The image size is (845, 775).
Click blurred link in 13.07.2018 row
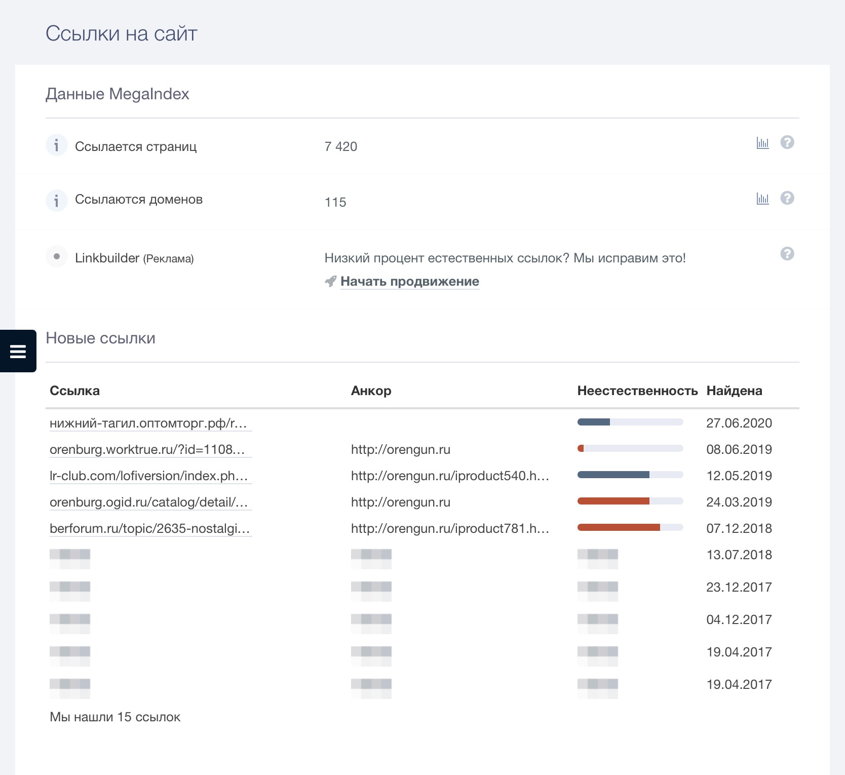point(70,559)
